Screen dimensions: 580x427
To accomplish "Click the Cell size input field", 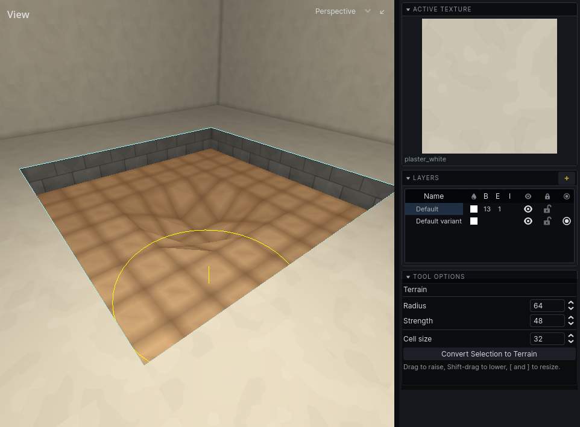I will click(x=547, y=338).
